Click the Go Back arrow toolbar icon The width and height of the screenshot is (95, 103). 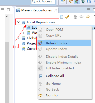[x=82, y=17]
